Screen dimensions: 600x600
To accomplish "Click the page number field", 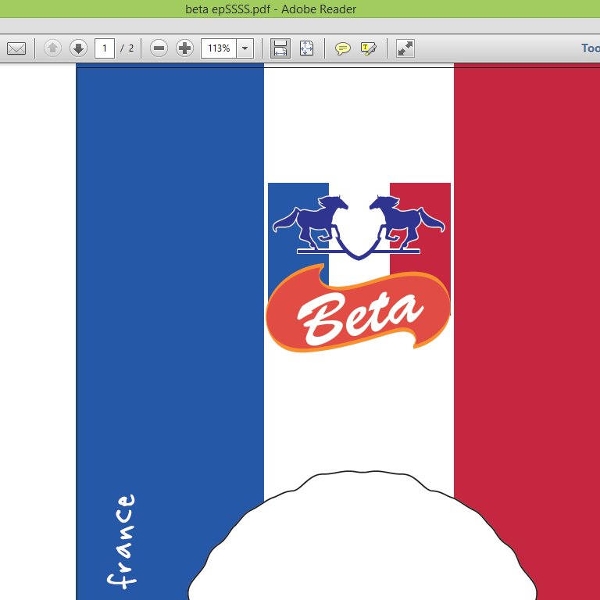I will tap(105, 48).
